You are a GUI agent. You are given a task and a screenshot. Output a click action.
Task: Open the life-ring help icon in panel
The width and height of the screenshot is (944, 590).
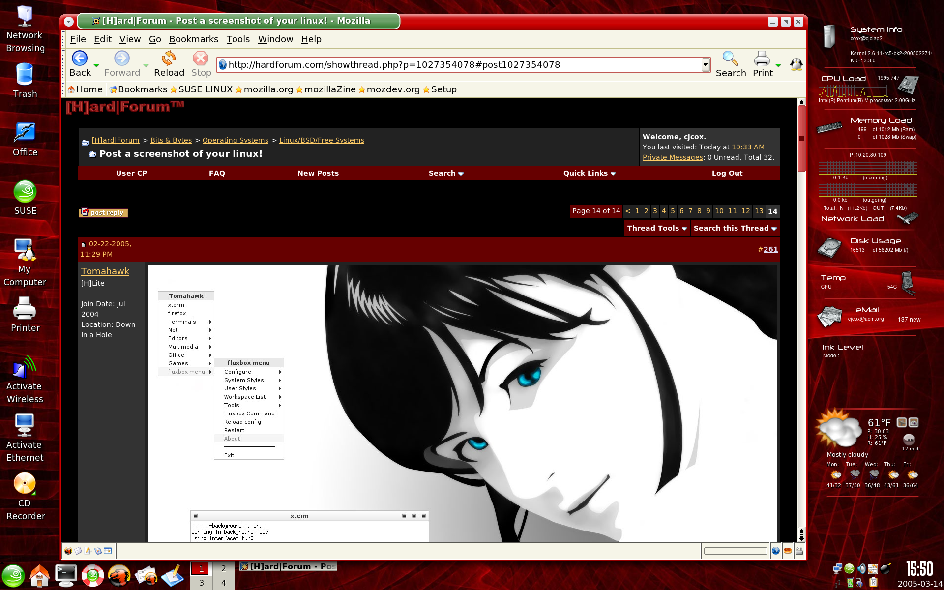92,576
